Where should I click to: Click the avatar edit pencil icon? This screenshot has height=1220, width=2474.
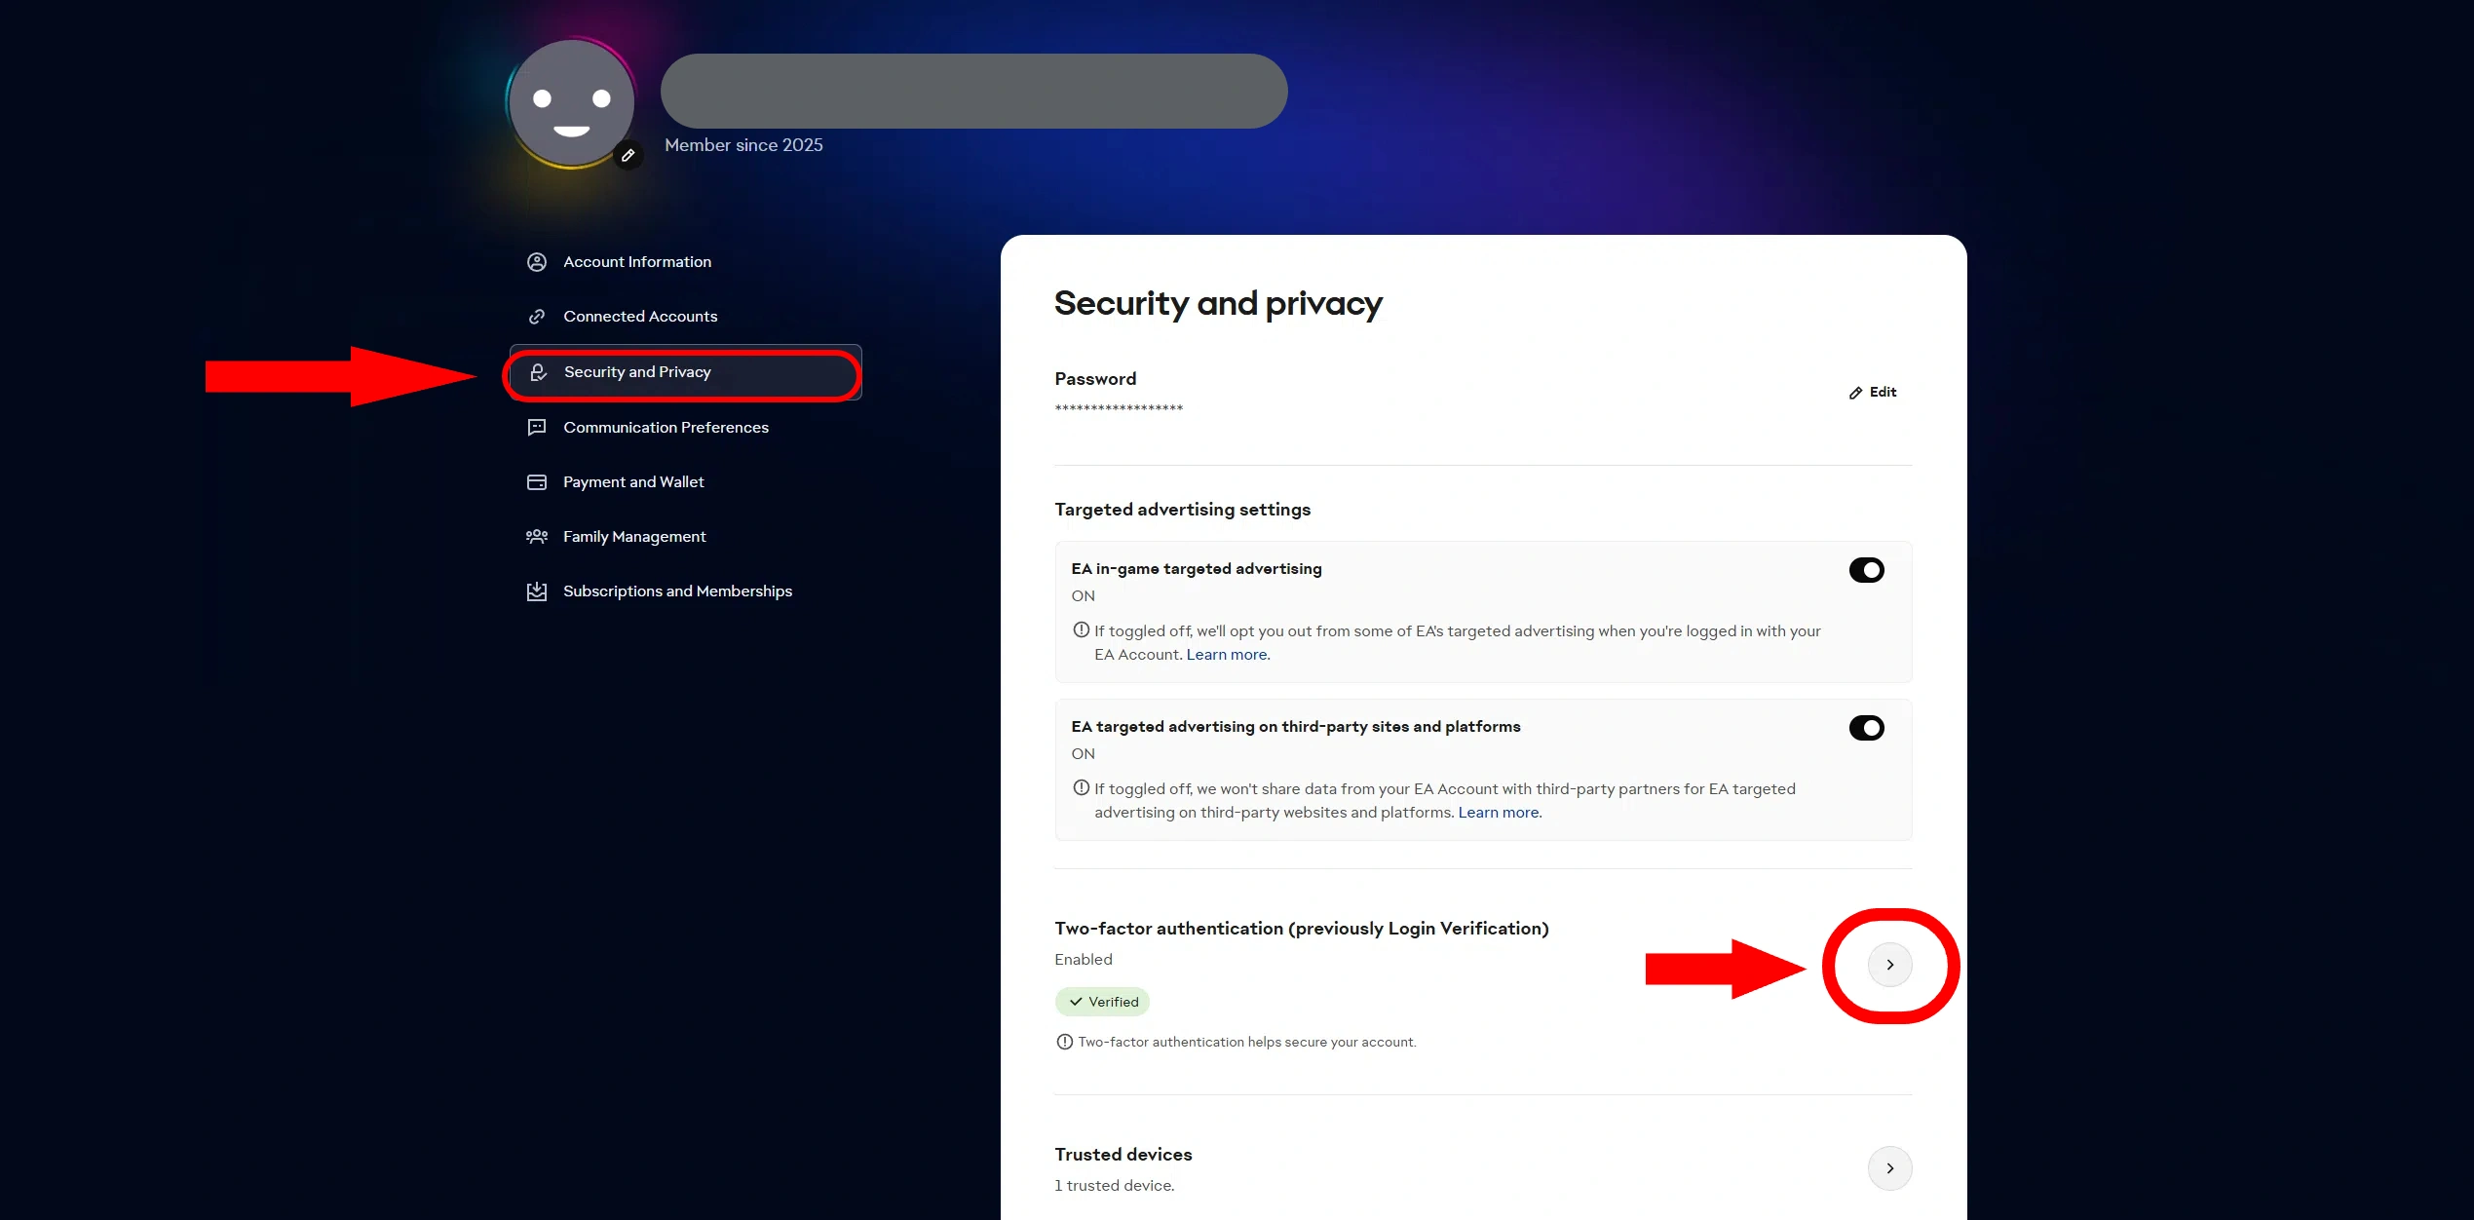click(x=628, y=155)
